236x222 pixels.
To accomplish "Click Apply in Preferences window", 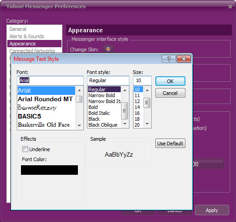I will click(x=212, y=210).
